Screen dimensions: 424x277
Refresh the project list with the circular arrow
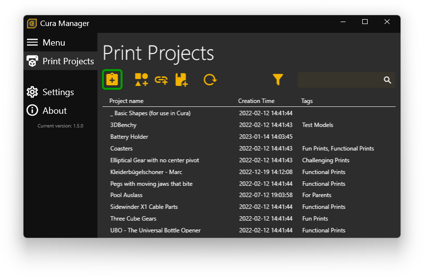click(210, 80)
